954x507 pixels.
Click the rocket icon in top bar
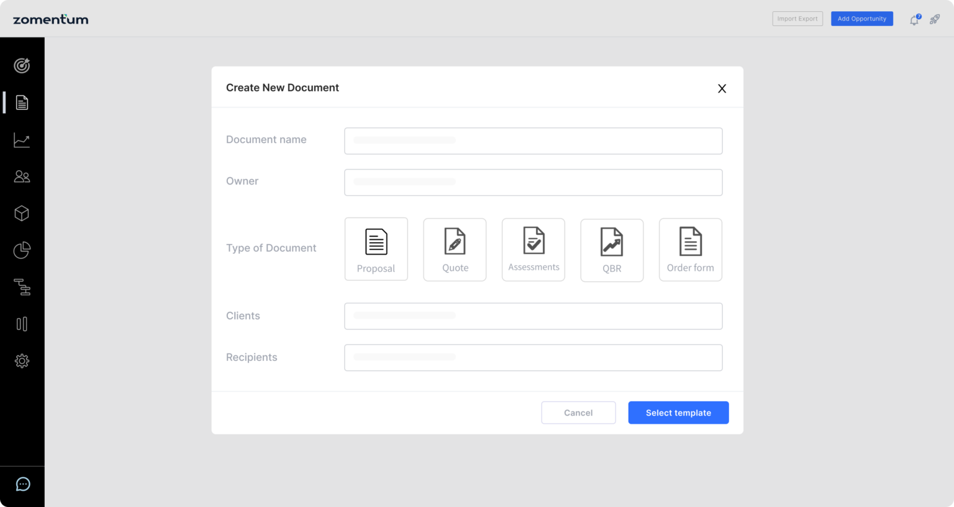point(935,19)
